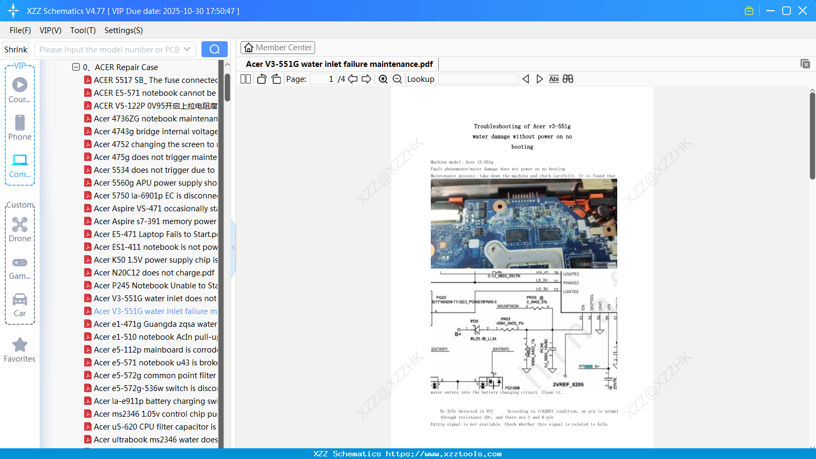816x459 pixels.
Task: Open Acer E5-471 Laptop Fails to Start file
Action: click(151, 234)
